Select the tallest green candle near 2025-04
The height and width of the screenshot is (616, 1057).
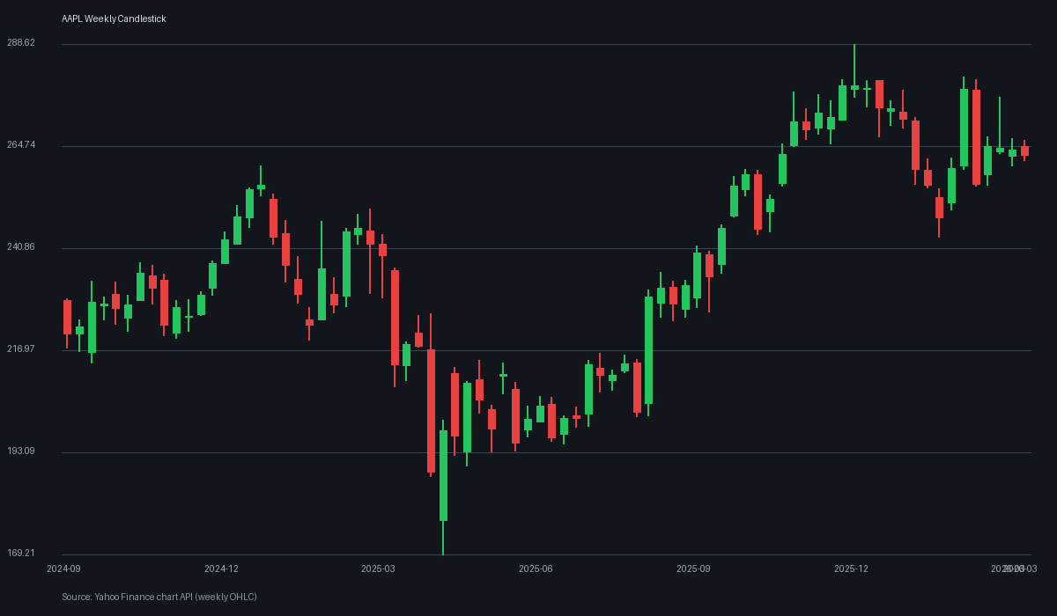tap(443, 475)
